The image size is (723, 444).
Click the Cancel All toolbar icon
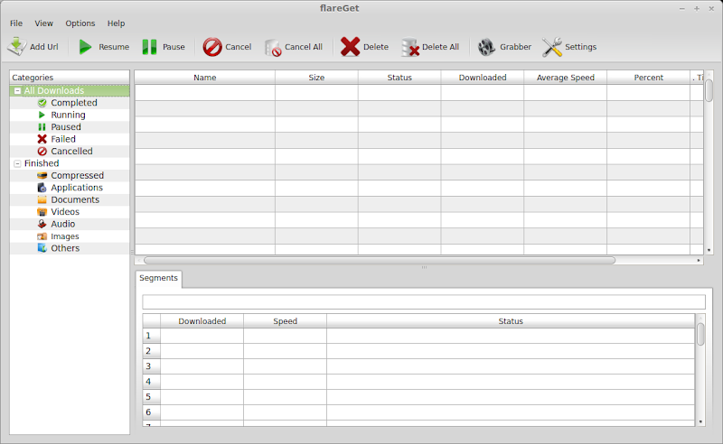pyautogui.click(x=273, y=47)
